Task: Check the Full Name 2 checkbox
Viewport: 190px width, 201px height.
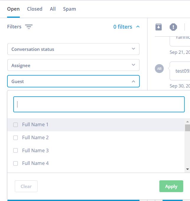Action: tap(16, 138)
